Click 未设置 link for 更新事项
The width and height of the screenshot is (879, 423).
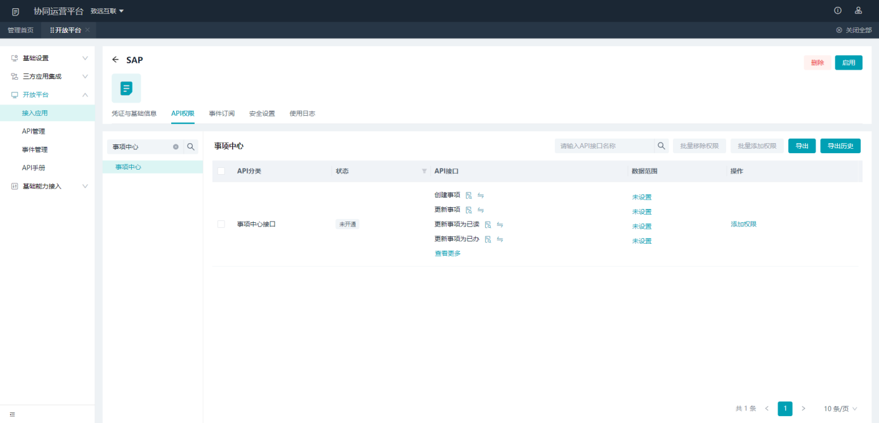[x=642, y=212]
